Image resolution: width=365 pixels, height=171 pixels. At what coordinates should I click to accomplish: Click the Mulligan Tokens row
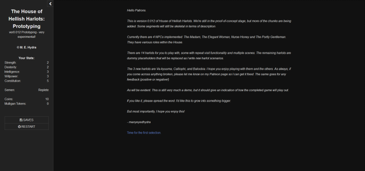tap(26, 104)
